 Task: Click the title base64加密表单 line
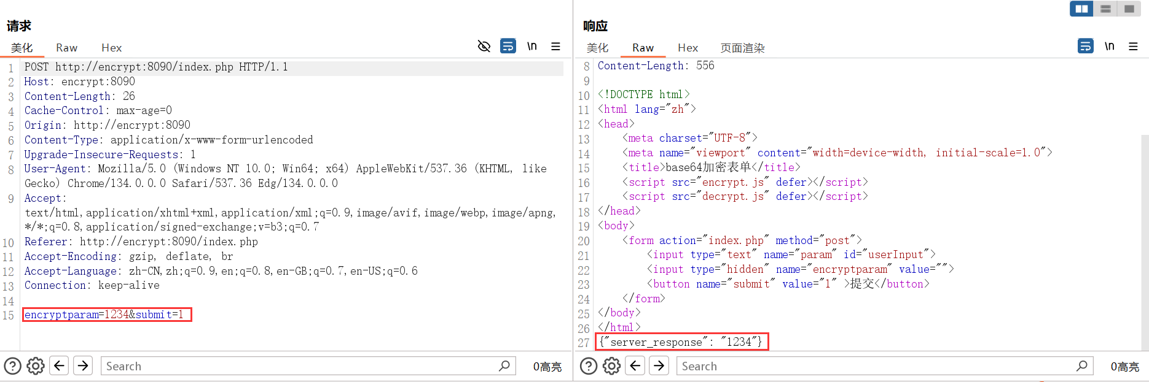(711, 167)
